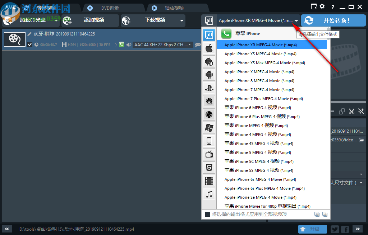The image size is (368, 235).
Task: Select the Android device category icon
Action: [x=209, y=75]
